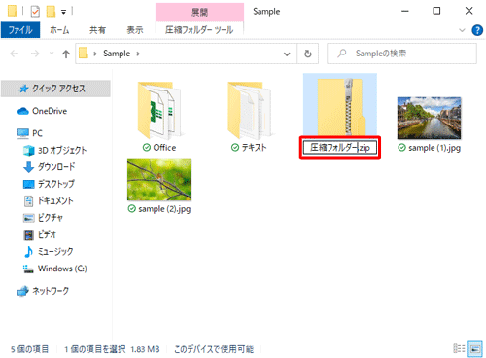The width and height of the screenshot is (486, 358).
Task: Click the Network icon in sidebar
Action: (22, 291)
